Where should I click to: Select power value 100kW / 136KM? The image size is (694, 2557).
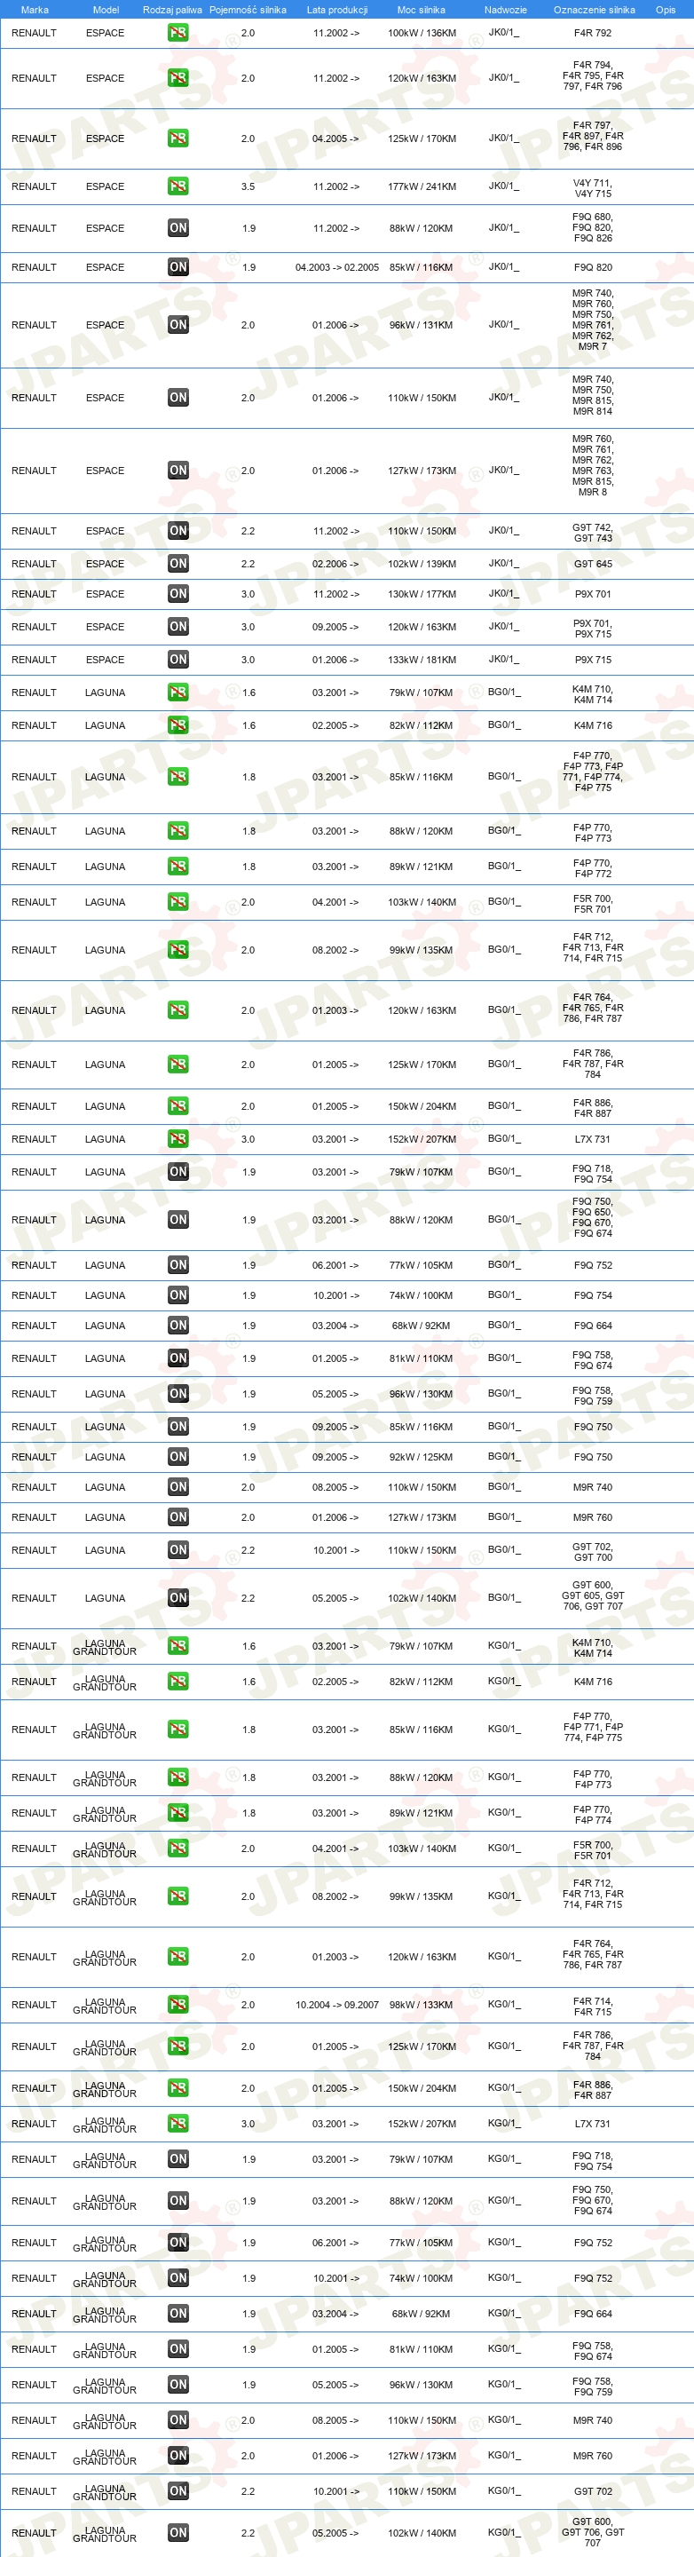point(422,33)
